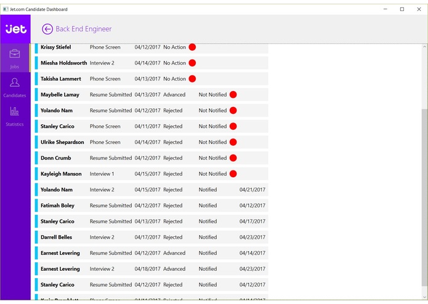Click scrollbar down arrow
The width and height of the screenshot is (428, 304).
424,297
